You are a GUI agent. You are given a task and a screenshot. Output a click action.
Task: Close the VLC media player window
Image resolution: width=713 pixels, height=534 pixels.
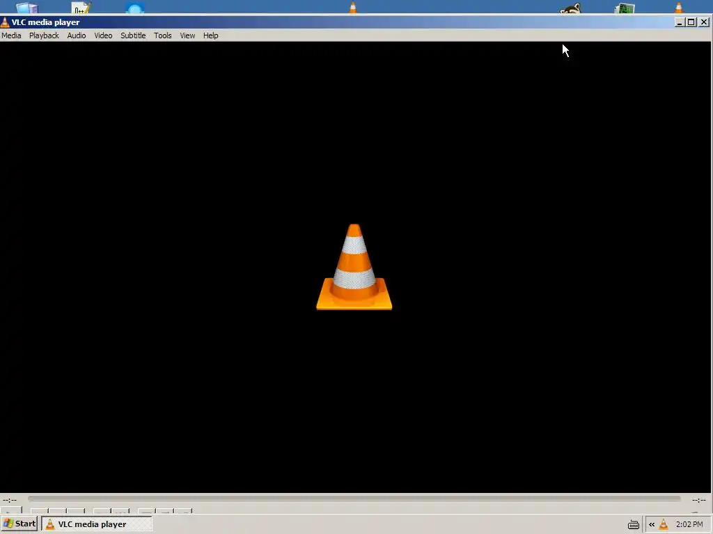[x=703, y=22]
